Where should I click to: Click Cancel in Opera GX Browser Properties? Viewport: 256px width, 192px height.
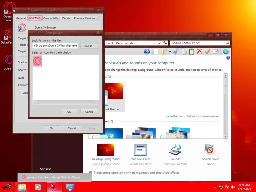click(72, 128)
